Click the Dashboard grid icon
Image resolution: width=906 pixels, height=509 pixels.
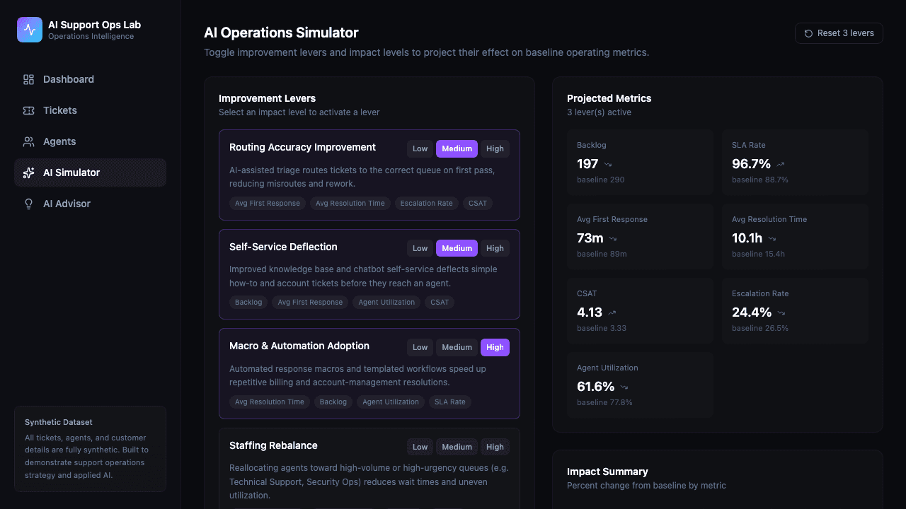28,79
